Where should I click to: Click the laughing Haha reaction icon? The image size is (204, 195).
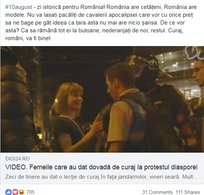point(22,192)
